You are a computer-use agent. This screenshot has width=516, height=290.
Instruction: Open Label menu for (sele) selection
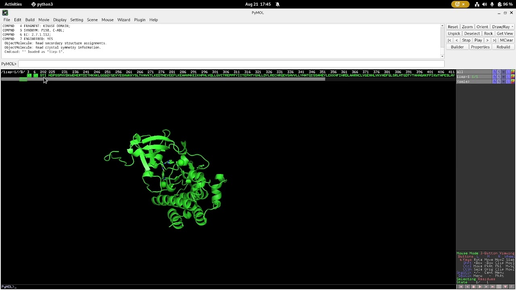pos(508,82)
